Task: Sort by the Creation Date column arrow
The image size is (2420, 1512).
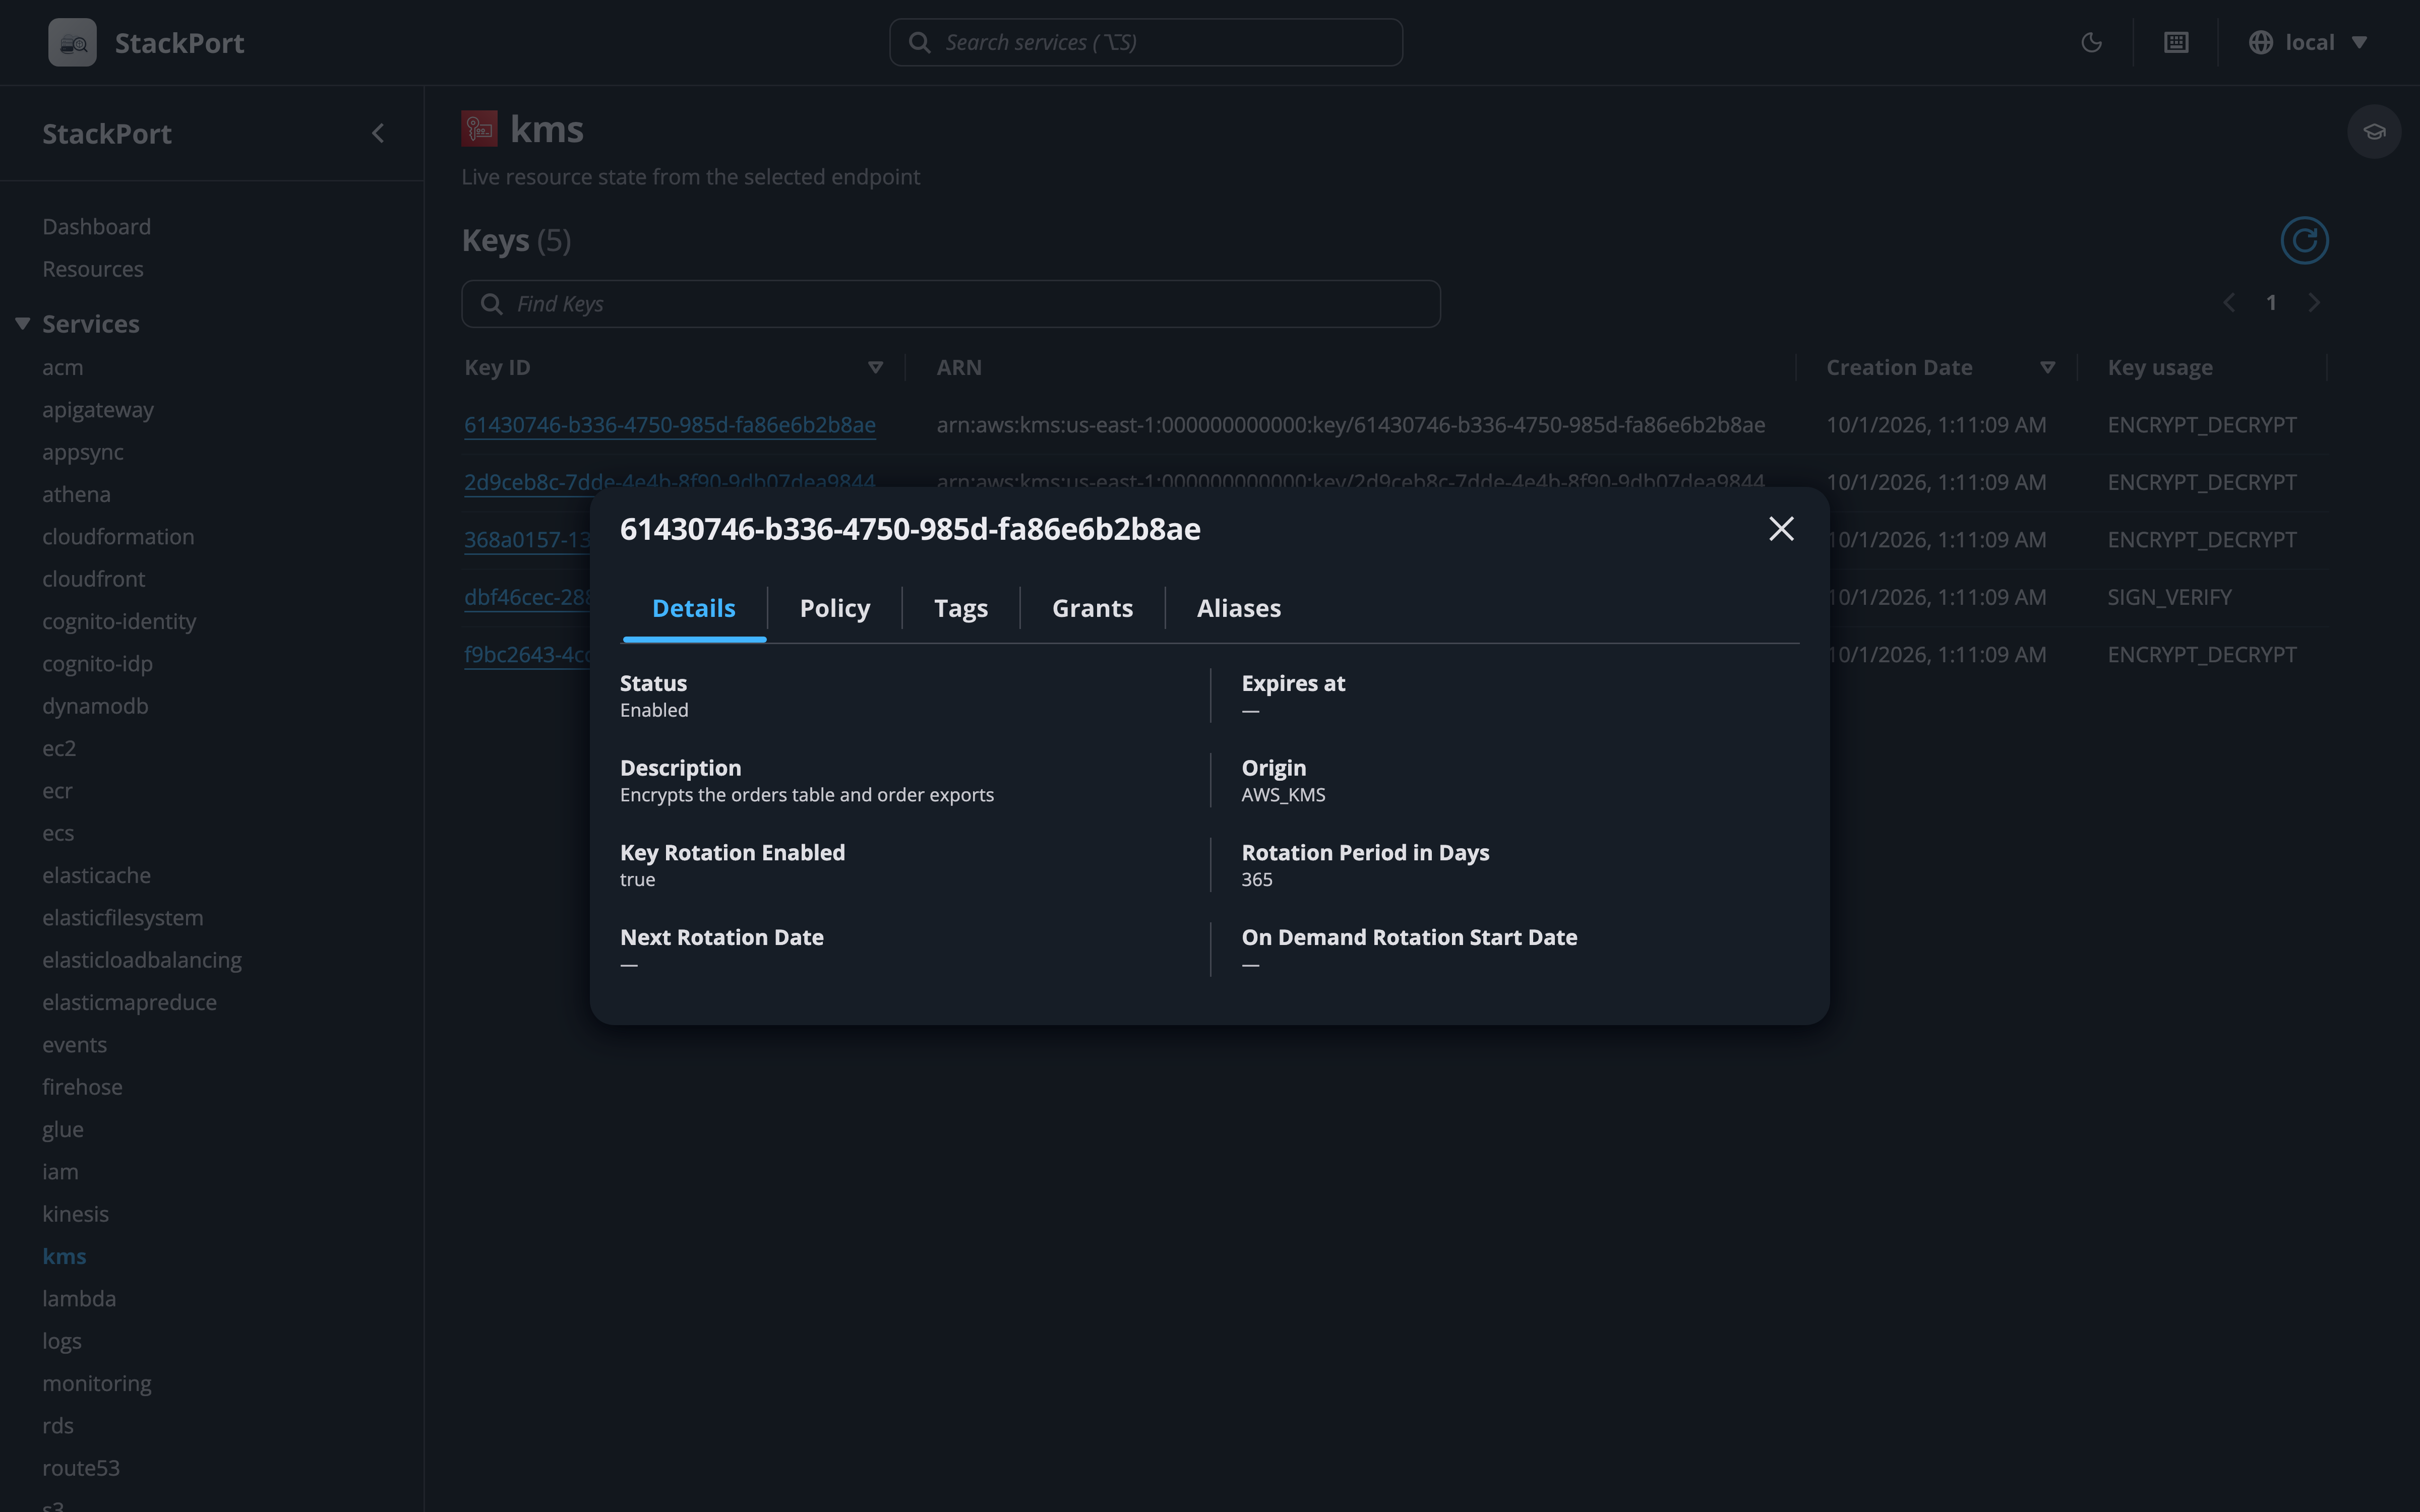Action: click(x=2047, y=368)
